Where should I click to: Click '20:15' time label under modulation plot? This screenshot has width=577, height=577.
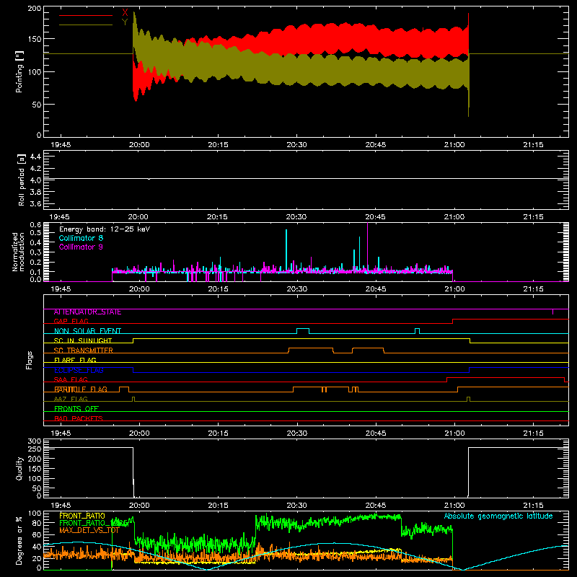pyautogui.click(x=218, y=289)
